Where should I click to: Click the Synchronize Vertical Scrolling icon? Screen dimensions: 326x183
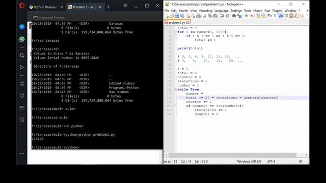258,16
